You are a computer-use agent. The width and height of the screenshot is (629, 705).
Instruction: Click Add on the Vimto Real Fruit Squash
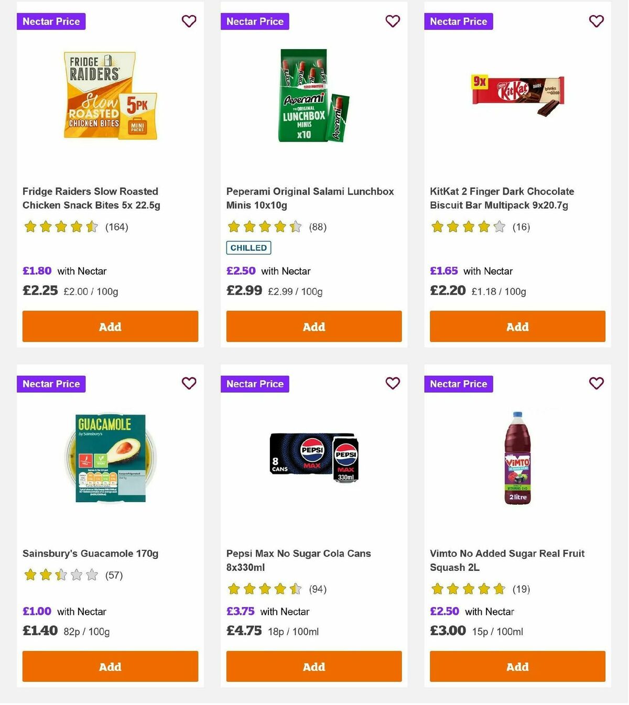[x=517, y=666]
